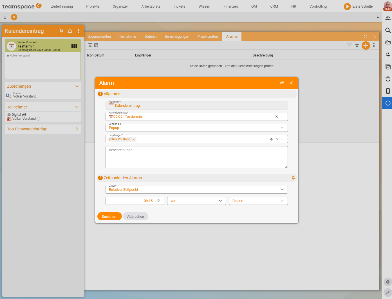The height and width of the screenshot is (299, 392).
Task: Sort by the Beschreibung column header
Action: (263, 55)
